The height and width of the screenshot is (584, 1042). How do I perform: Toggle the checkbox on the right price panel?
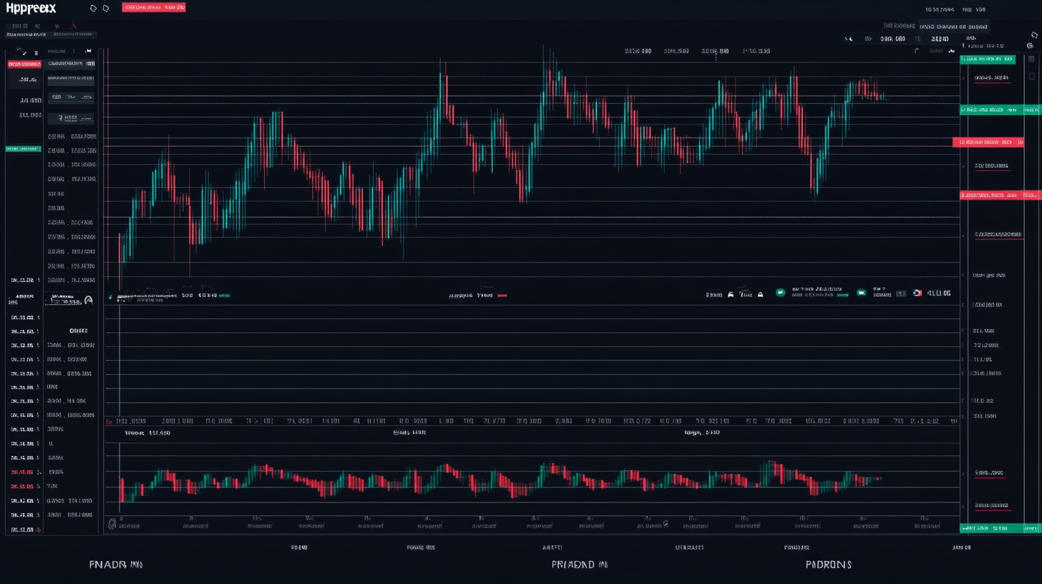point(1031,59)
